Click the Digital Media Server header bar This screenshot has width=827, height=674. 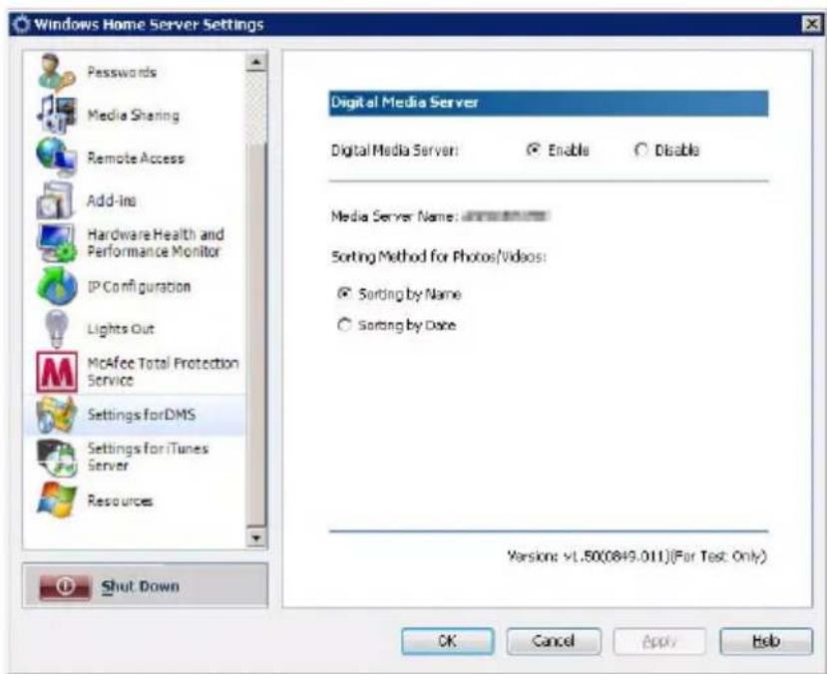549,103
